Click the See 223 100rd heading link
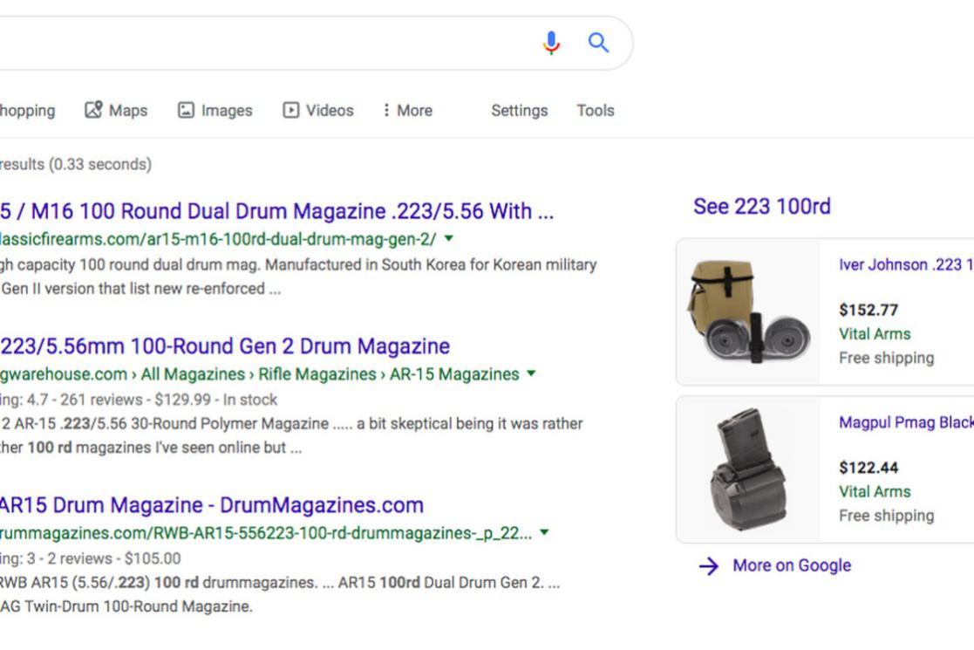Viewport: 974px width, 650px height. [x=761, y=207]
